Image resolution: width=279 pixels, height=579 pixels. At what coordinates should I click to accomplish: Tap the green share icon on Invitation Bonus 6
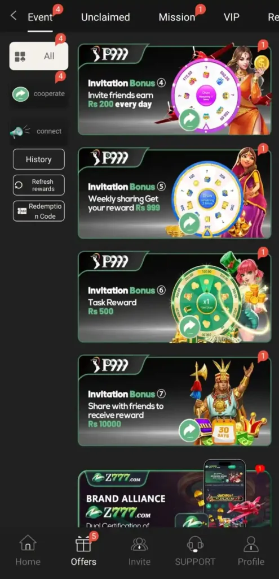coord(189,327)
